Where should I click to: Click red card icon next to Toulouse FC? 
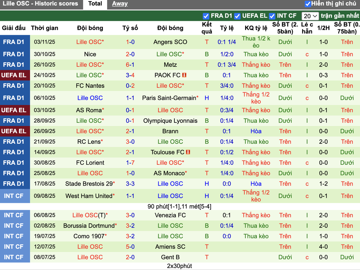click(188, 152)
